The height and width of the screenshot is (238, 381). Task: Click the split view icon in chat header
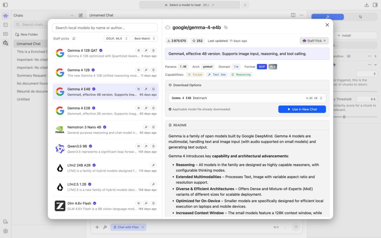click(293, 15)
